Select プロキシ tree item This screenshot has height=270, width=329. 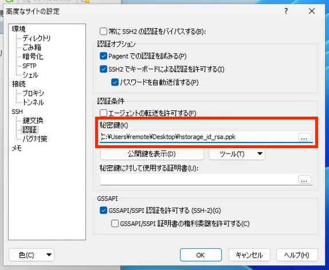(33, 93)
